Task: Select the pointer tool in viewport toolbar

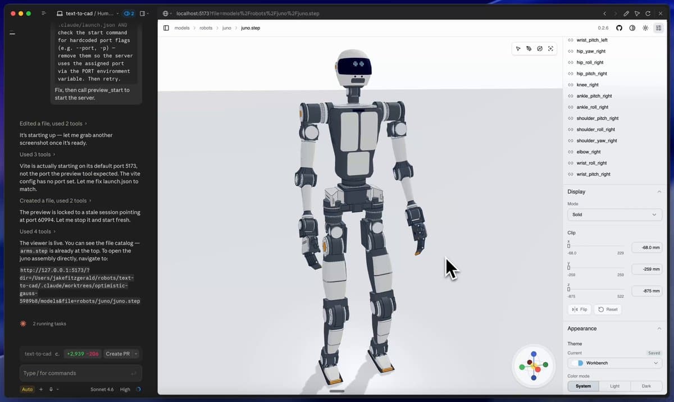Action: point(518,49)
